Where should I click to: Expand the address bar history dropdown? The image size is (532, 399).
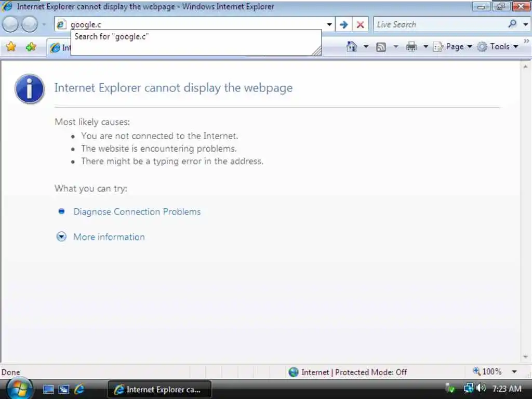[x=329, y=24]
